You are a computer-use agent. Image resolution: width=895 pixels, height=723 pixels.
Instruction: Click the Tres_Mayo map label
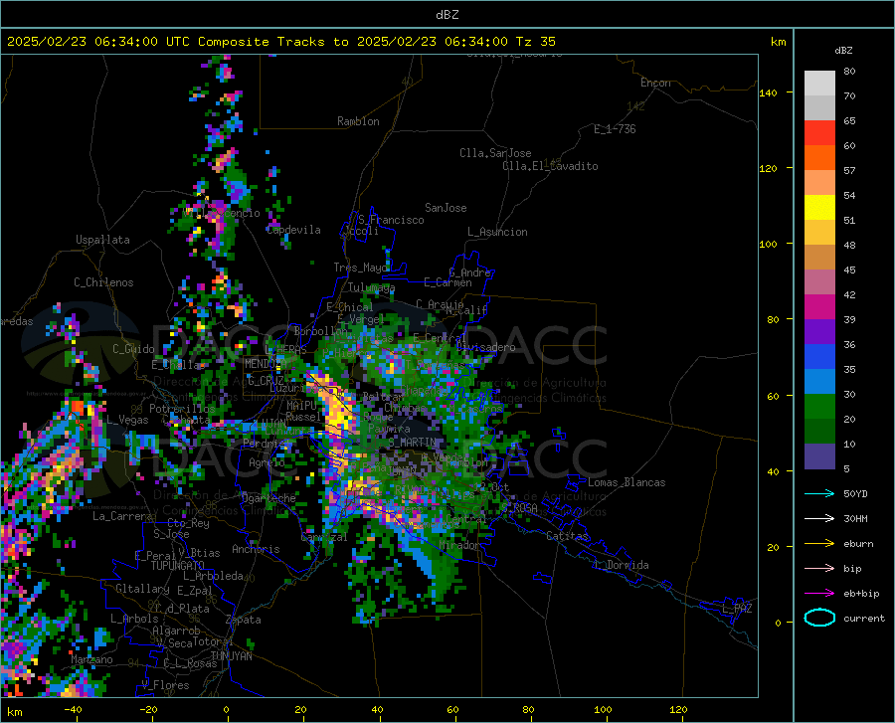(x=361, y=268)
